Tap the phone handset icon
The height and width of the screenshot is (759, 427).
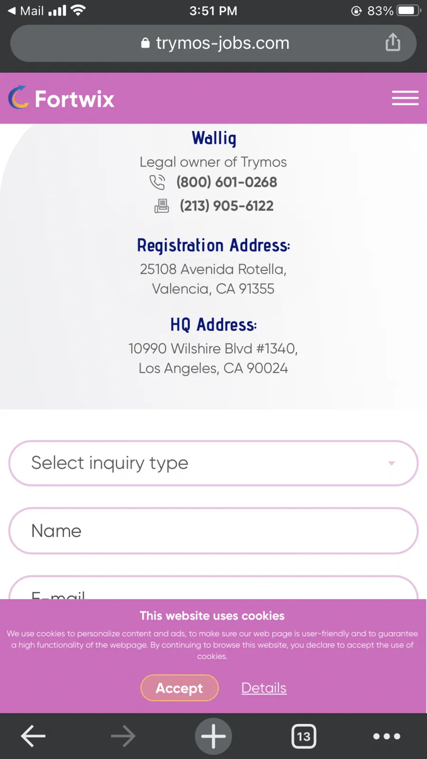157,182
